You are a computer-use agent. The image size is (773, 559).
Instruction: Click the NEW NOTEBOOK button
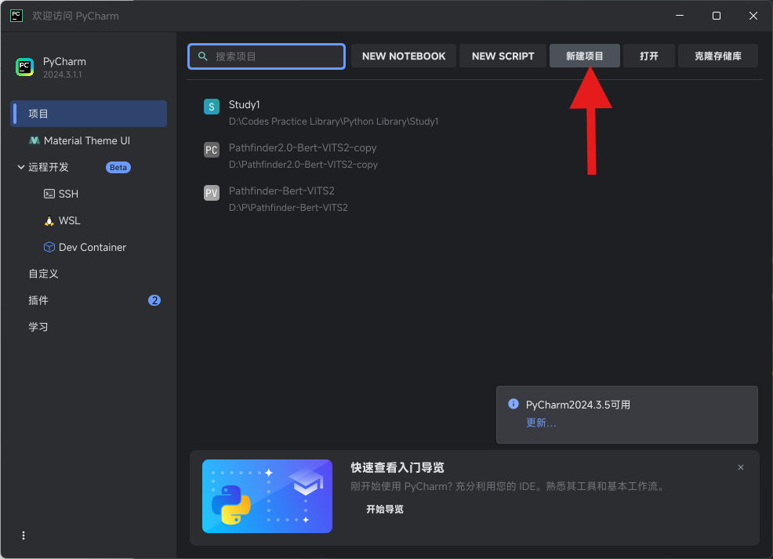click(x=404, y=56)
